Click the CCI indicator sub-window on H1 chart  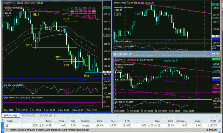(163, 104)
